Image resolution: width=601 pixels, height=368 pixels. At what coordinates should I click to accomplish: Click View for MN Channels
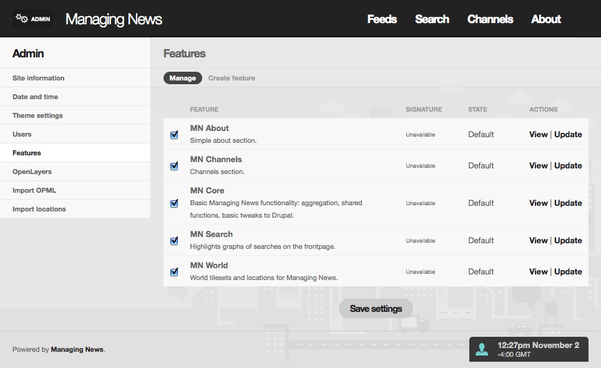tap(538, 166)
